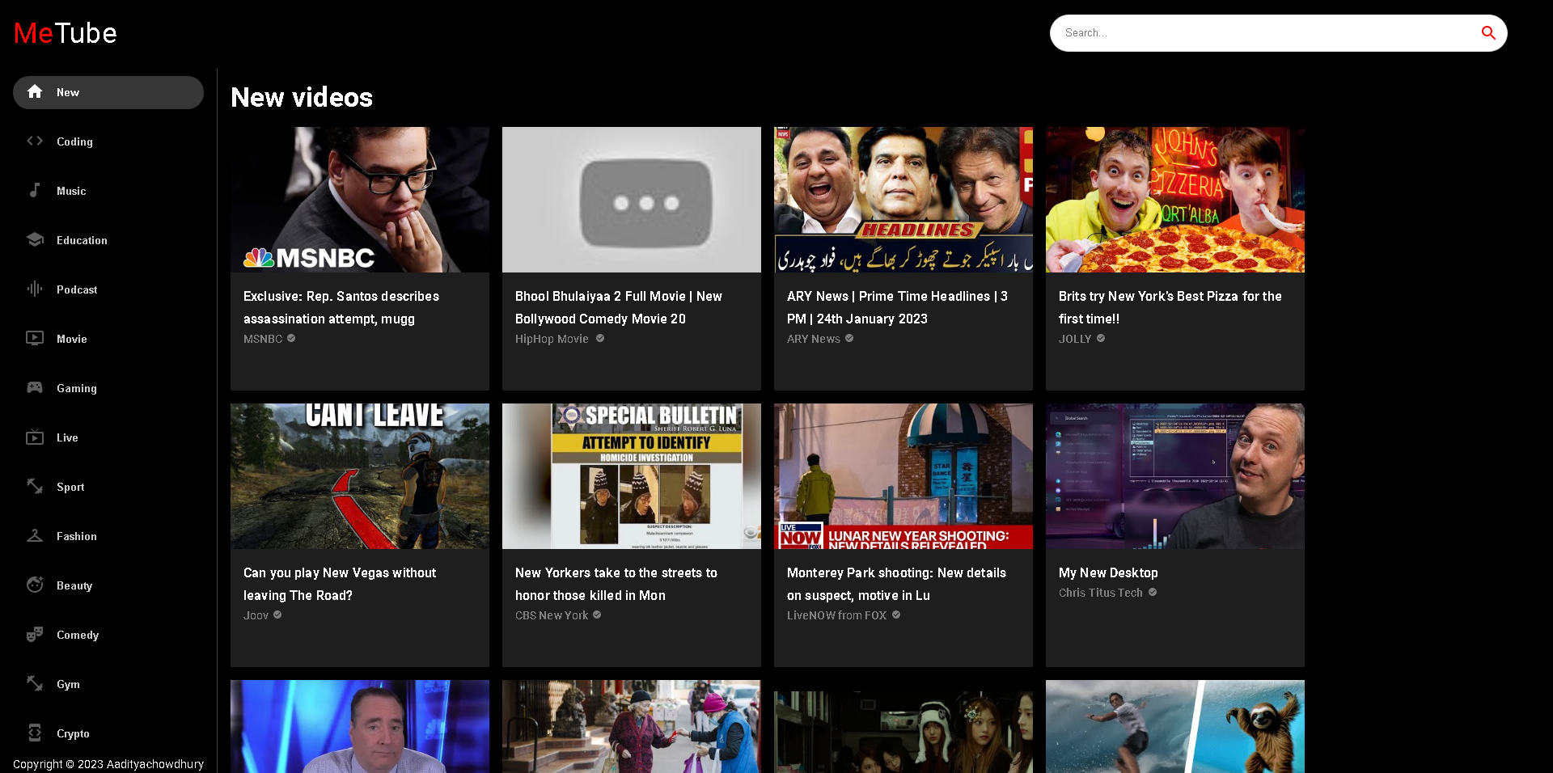Click the Fashion hanger icon
Viewport: 1553px width, 773px height.
[35, 535]
